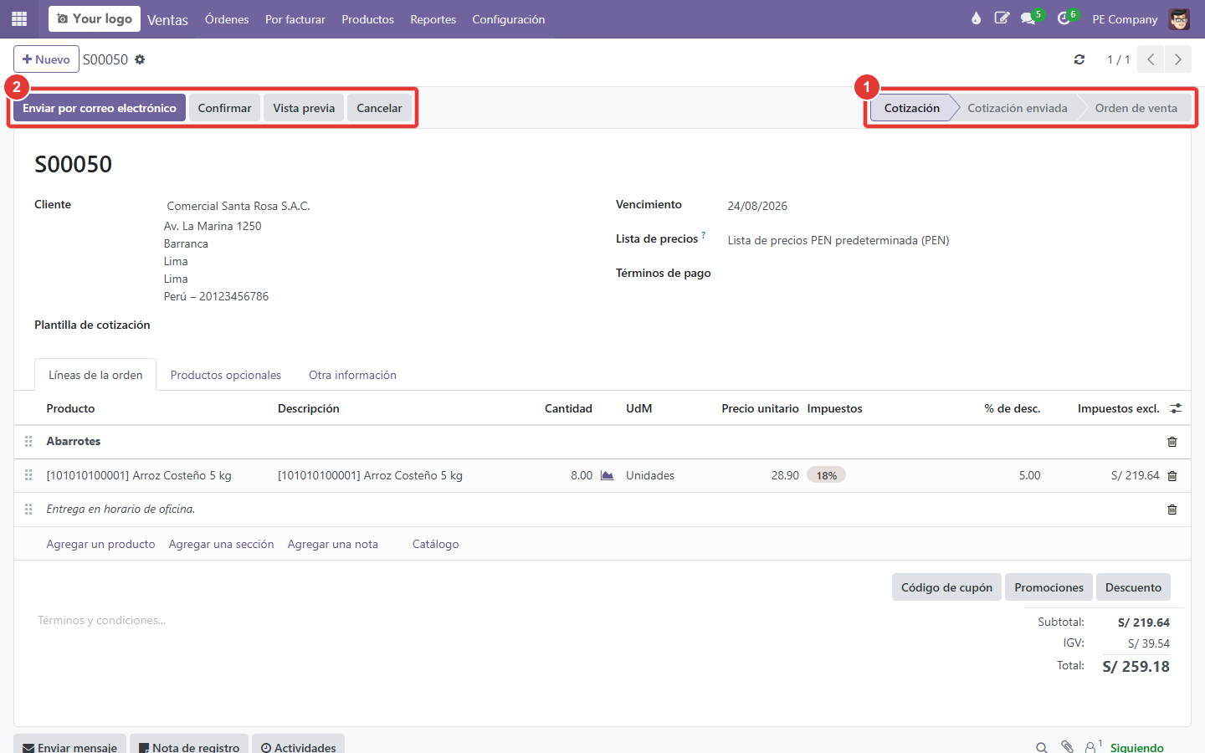
Task: Switch to the Otra información tab
Action: (352, 375)
